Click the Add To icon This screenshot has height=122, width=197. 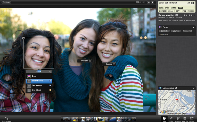click(x=185, y=119)
